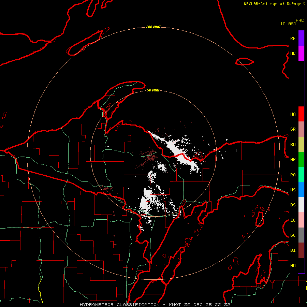Click the RF purple legend swatch

(x=301, y=38)
